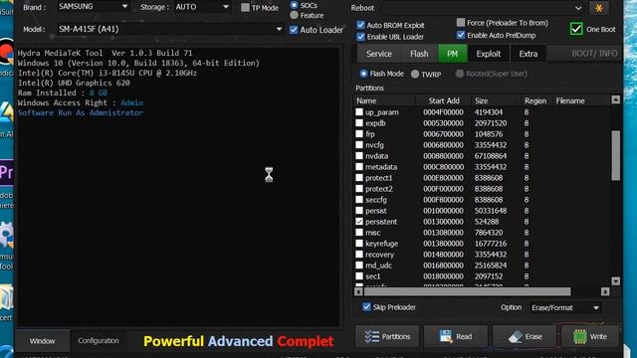Check the md_udc partition
Viewport: 637px width, 358px height.
coord(359,266)
